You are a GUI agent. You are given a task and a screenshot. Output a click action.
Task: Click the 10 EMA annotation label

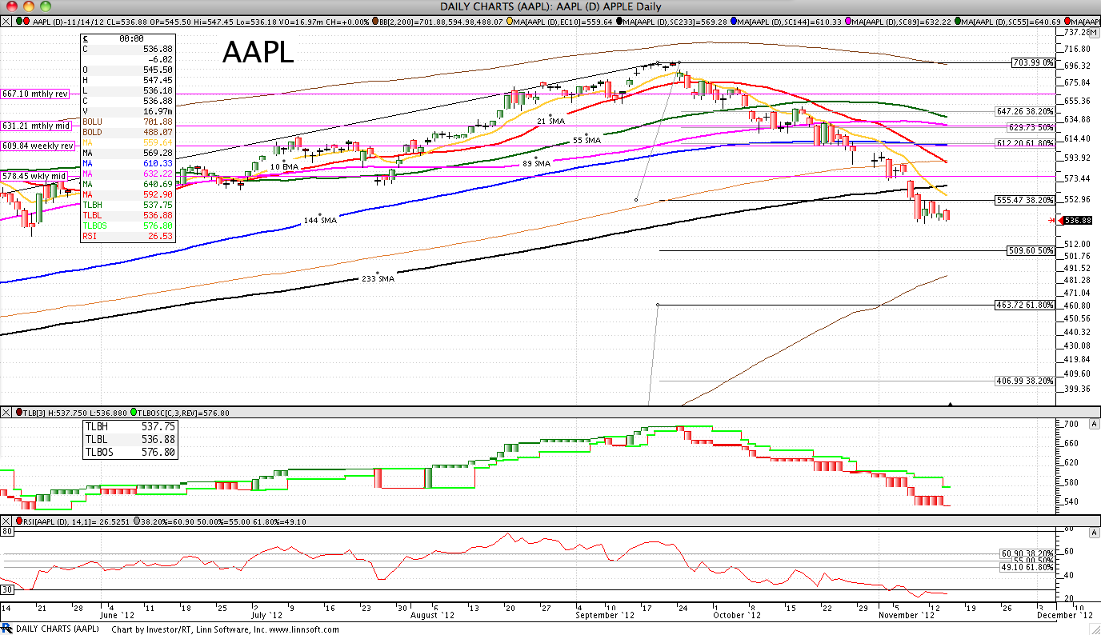click(x=283, y=166)
